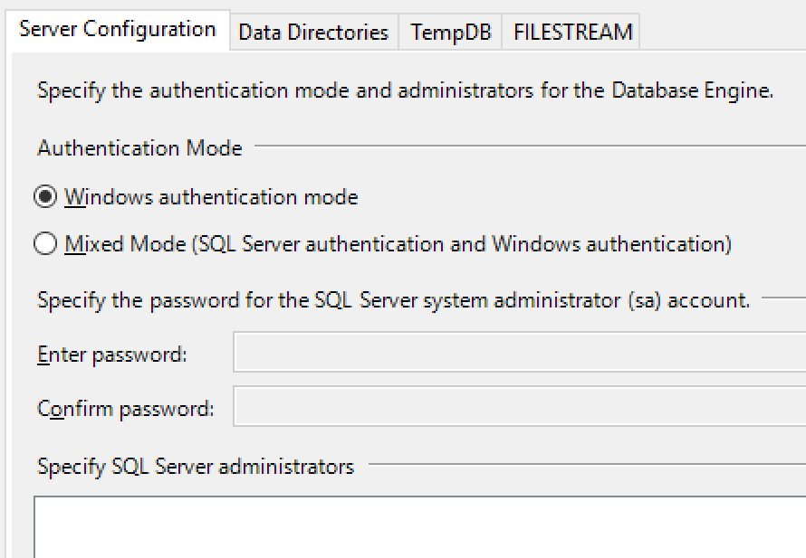This screenshot has height=558, width=806.
Task: Click the sa account password instruction text
Action: tap(393, 300)
